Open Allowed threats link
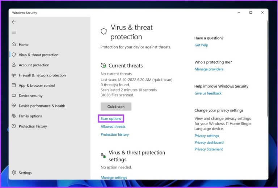The height and width of the screenshot is (188, 278). (x=113, y=127)
